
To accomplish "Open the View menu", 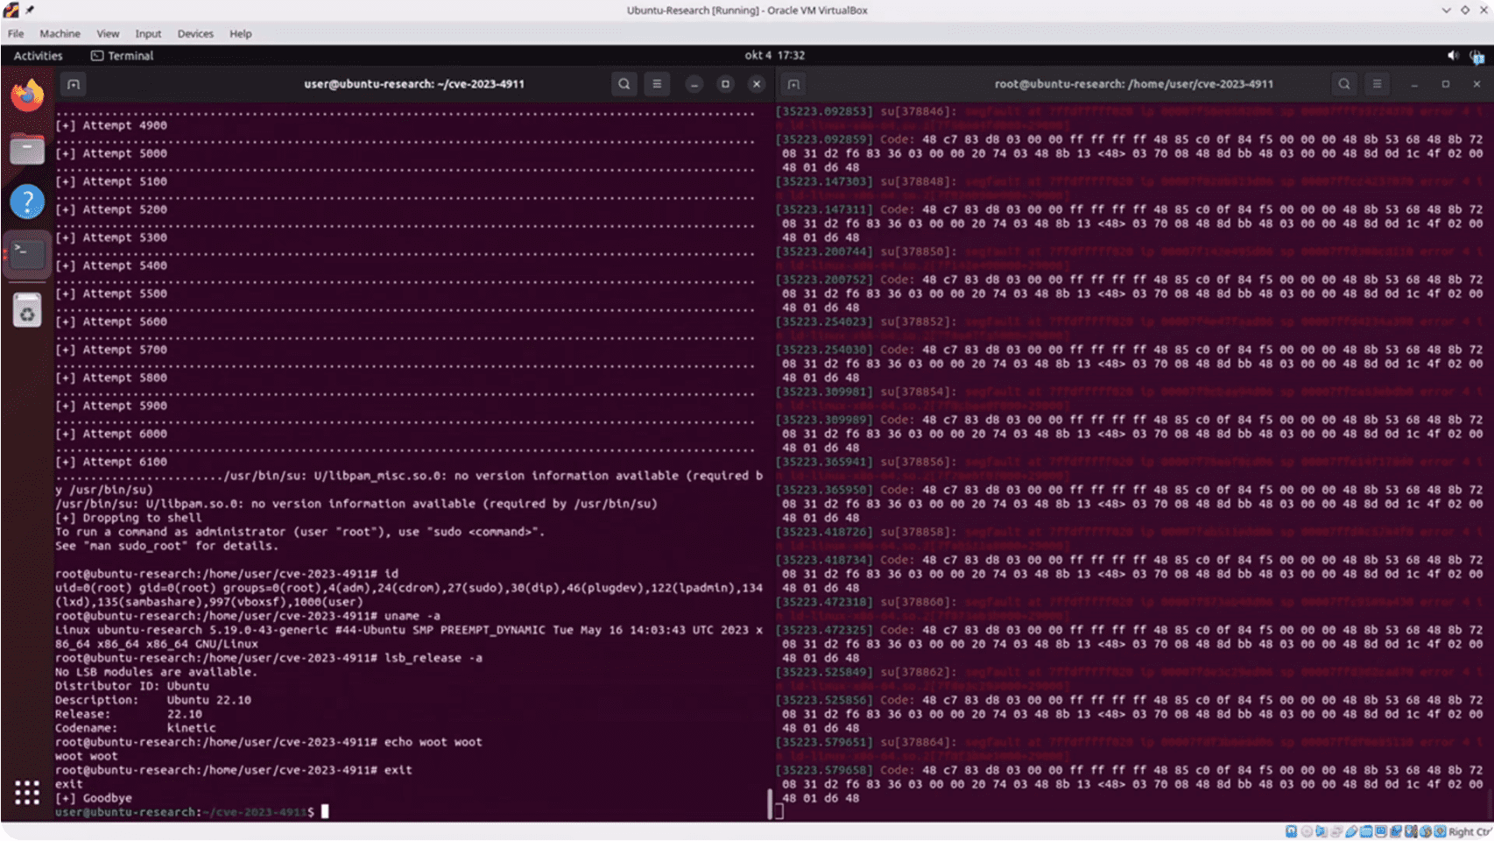I will tap(108, 33).
